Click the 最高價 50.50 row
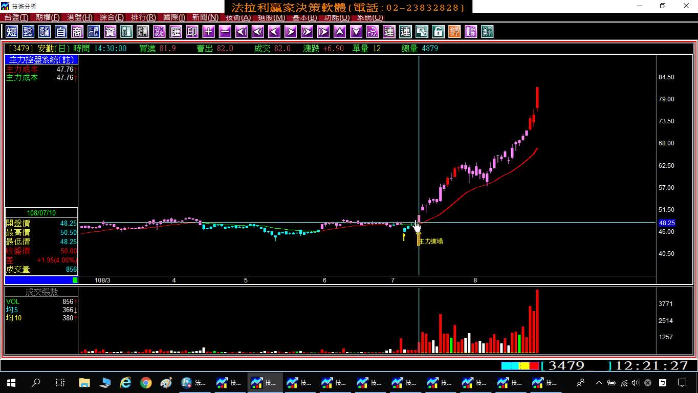The image size is (698, 393). coord(41,233)
